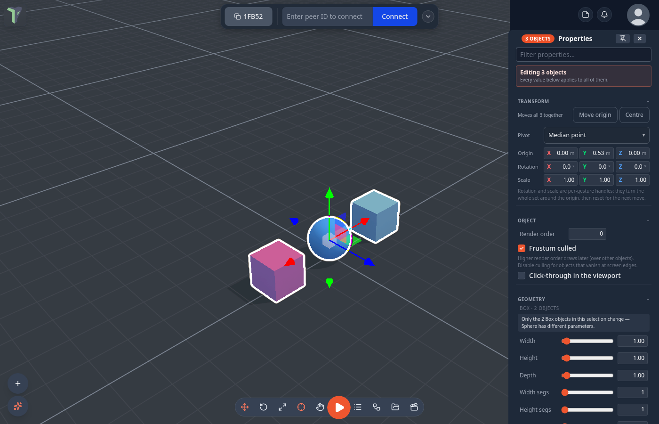This screenshot has width=659, height=424.
Task: Select the Scale tool with diagonal arrows
Action: tap(282, 407)
